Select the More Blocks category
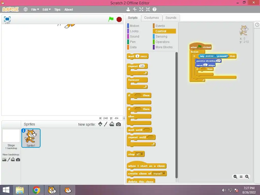The image size is (260, 195). point(164,47)
